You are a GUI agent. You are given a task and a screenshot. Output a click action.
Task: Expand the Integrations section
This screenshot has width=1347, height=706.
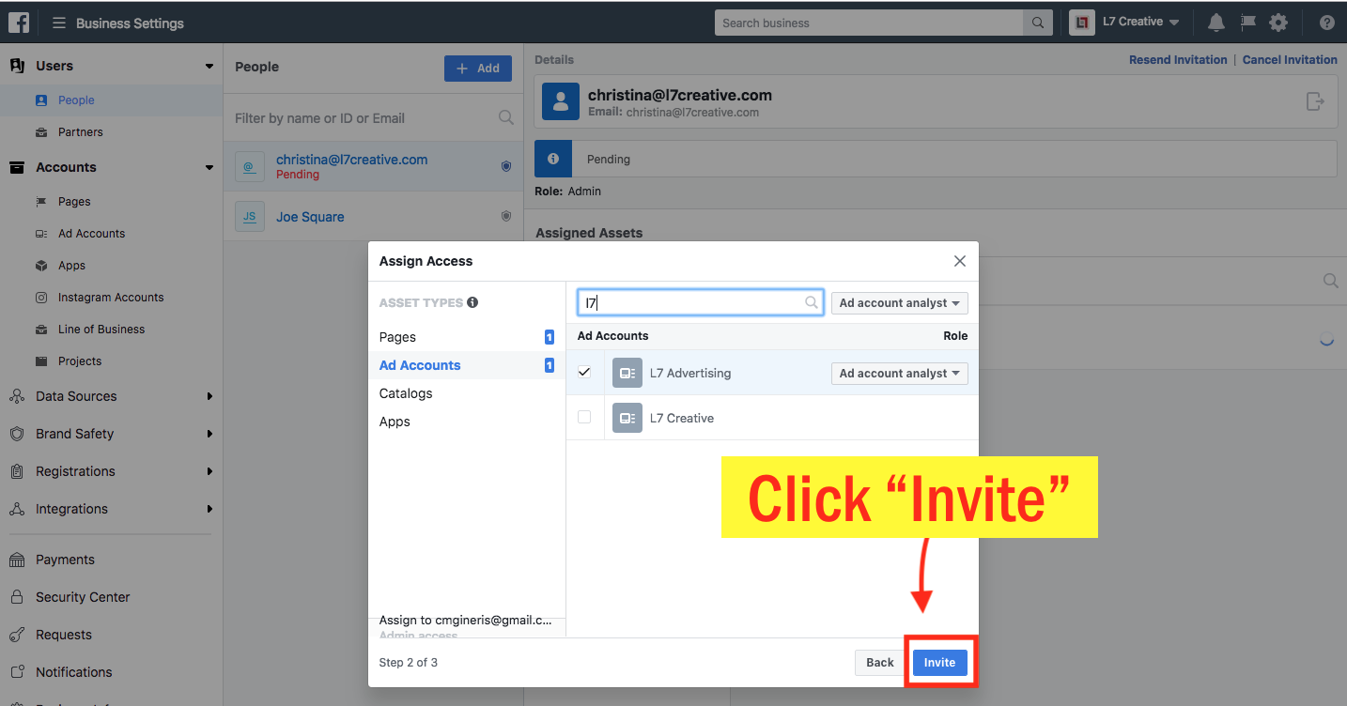pyautogui.click(x=209, y=509)
